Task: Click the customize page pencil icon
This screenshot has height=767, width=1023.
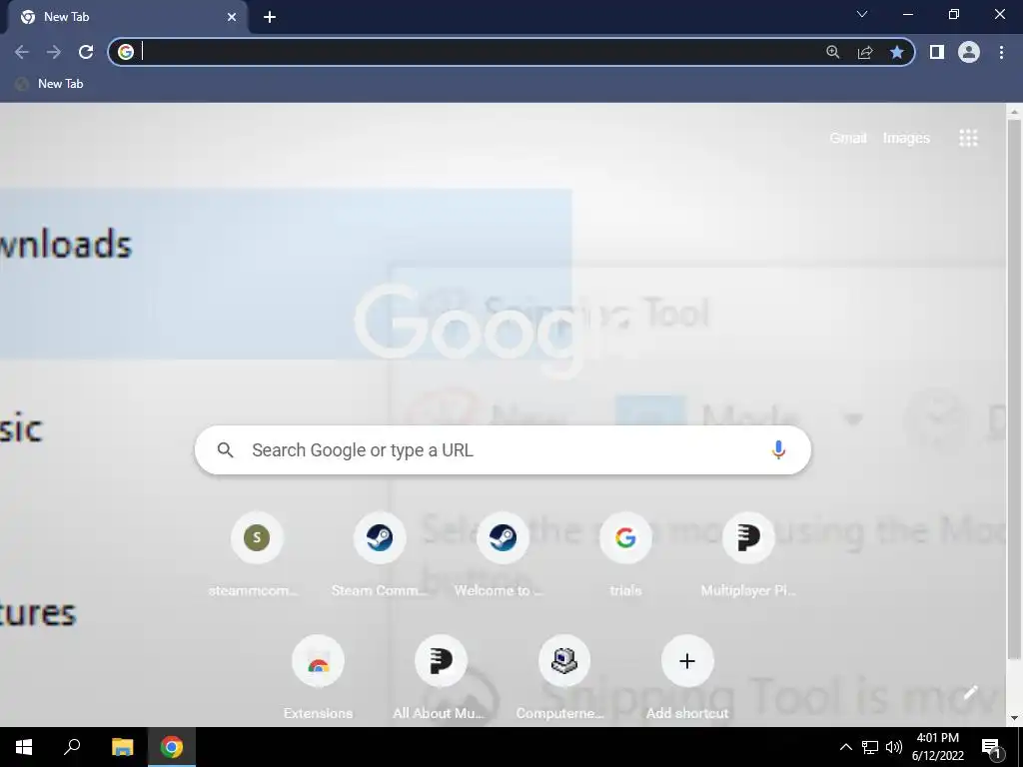Action: pos(971,692)
